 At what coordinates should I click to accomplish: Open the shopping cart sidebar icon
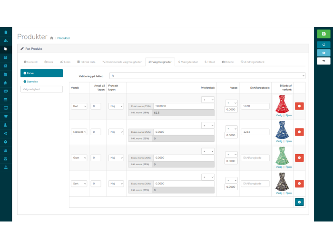pos(6,117)
